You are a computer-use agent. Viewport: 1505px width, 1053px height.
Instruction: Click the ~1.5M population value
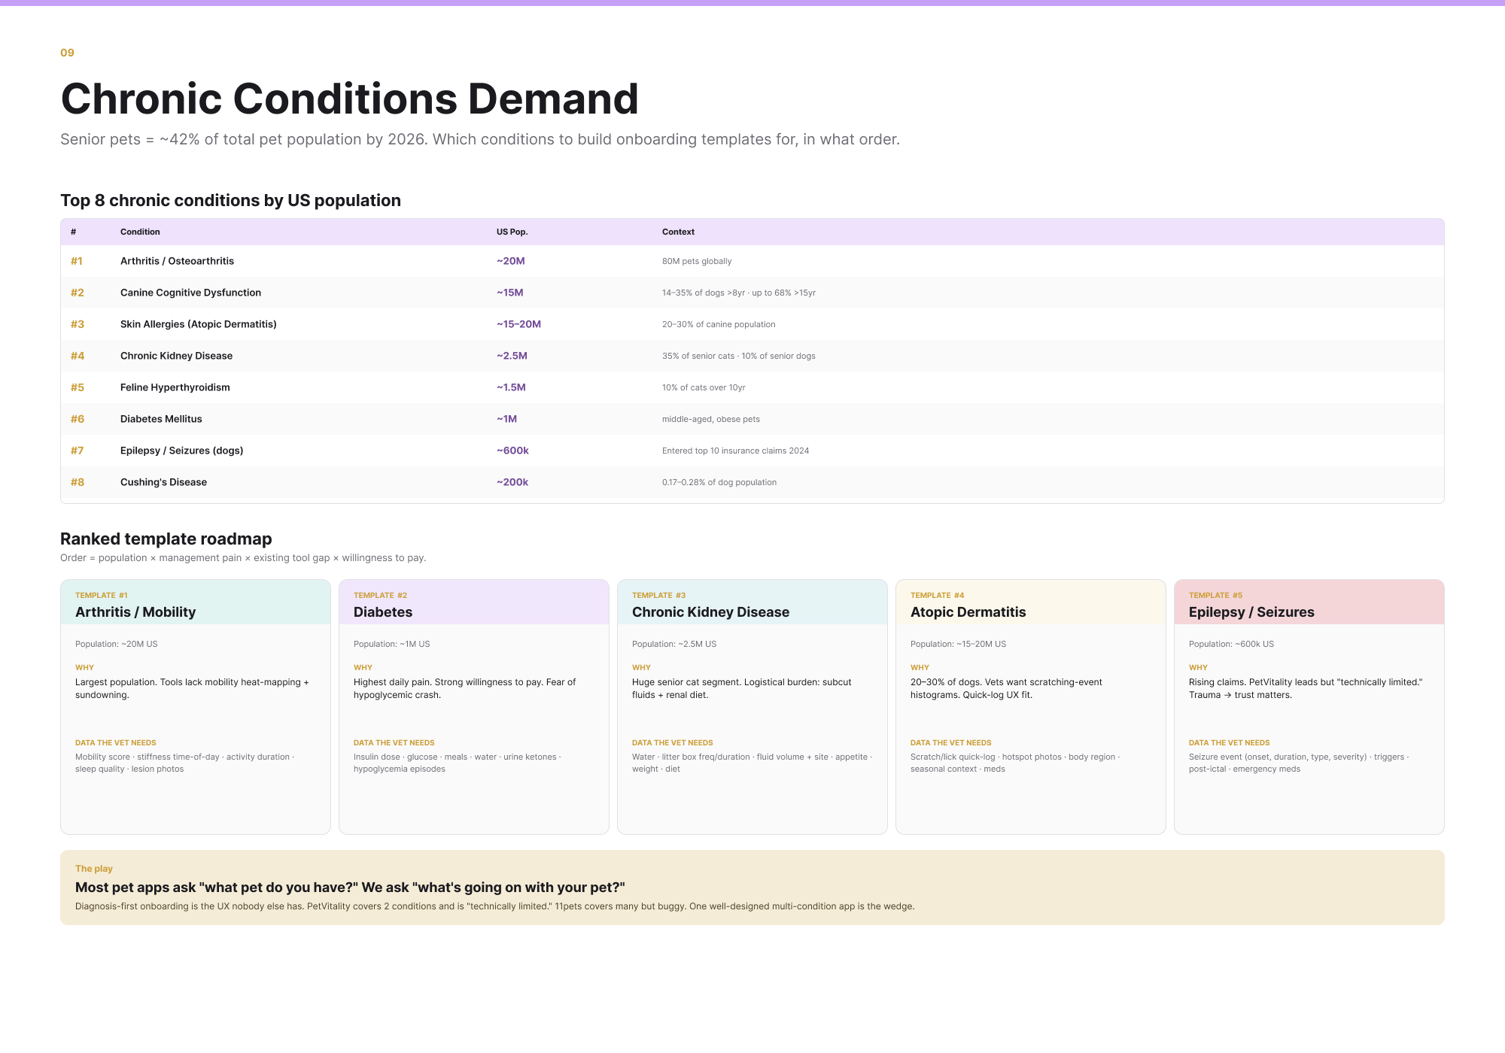click(x=511, y=387)
